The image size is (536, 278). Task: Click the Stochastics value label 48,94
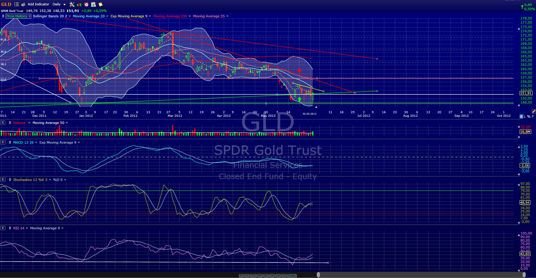click(x=525, y=202)
